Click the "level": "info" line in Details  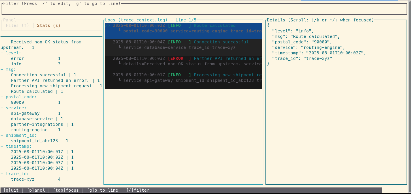[x=293, y=31]
